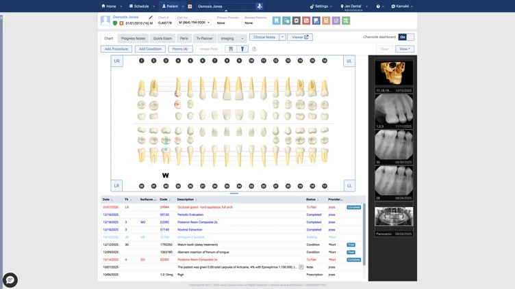Switch to the Quick Exam tab

point(162,38)
